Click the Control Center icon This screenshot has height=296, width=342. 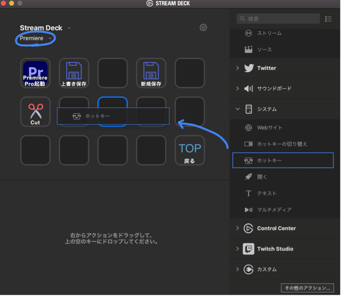248,229
